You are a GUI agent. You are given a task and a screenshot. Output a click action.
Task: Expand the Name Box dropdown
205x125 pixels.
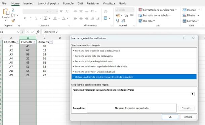pyautogui.click(x=18, y=32)
